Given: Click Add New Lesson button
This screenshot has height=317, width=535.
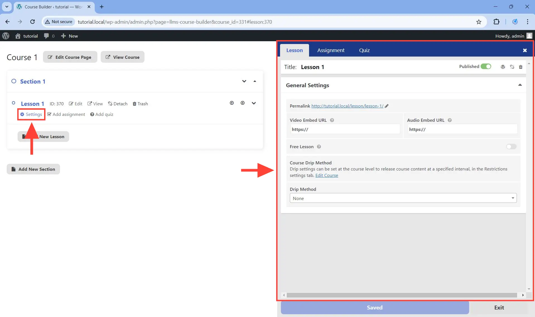Looking at the screenshot, I should pyautogui.click(x=43, y=136).
